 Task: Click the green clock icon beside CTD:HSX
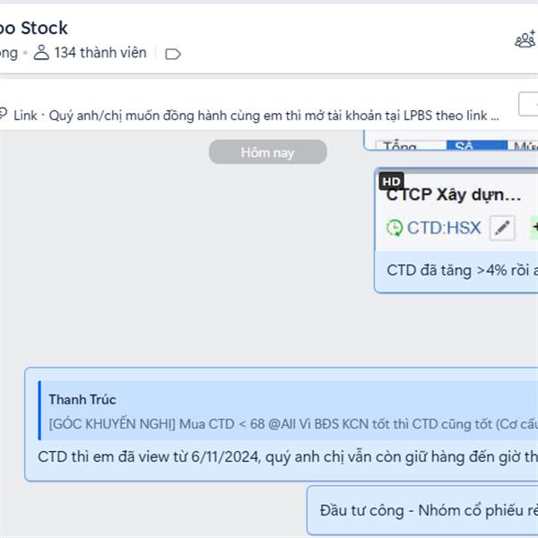pyautogui.click(x=395, y=228)
